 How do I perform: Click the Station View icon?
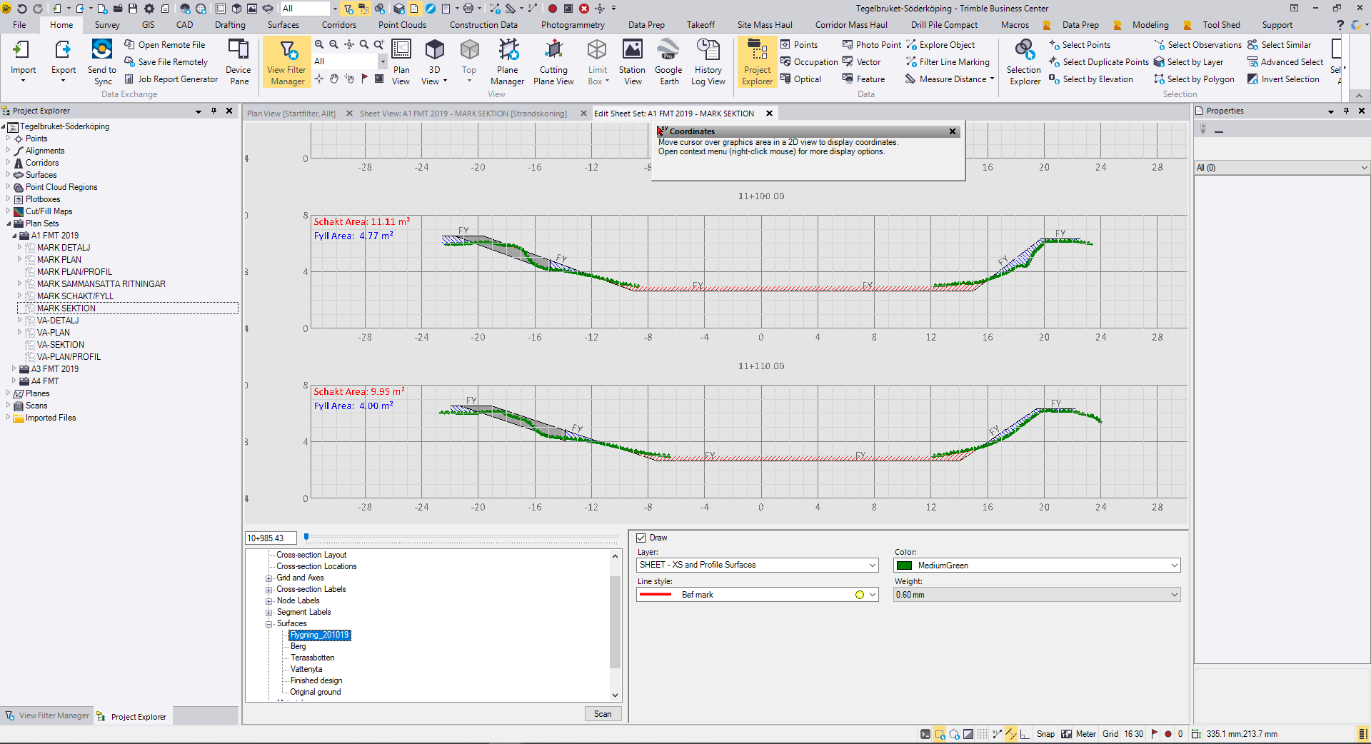tap(632, 62)
